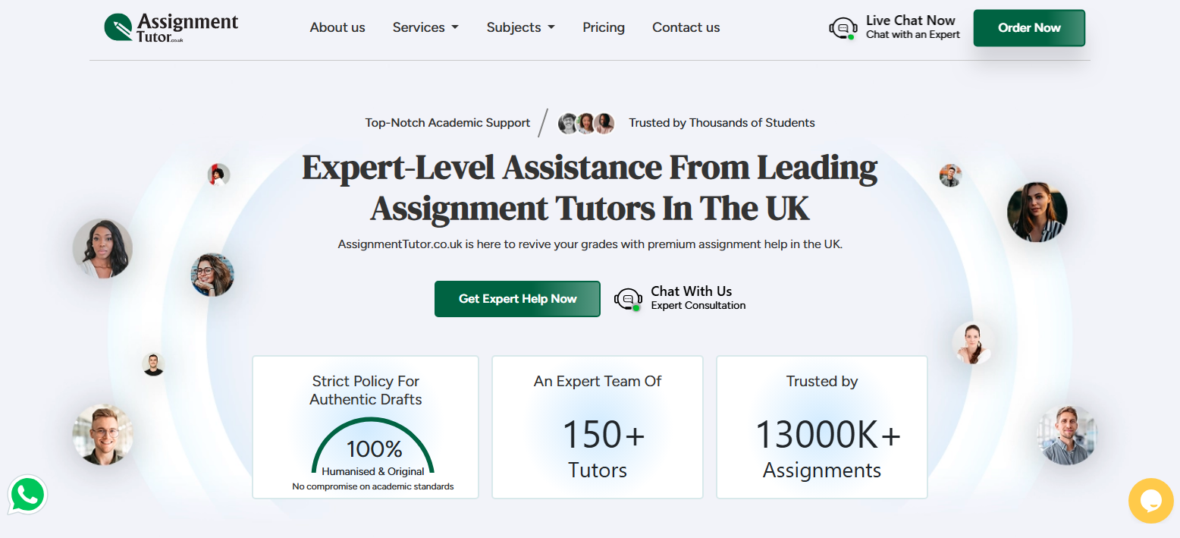Open WhatsApp chat with the green icon
This screenshot has height=538, width=1180.
27,496
